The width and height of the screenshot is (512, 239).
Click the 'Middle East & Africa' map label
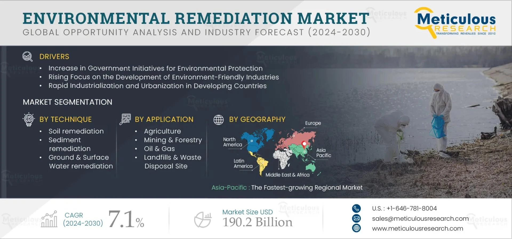(x=287, y=175)
